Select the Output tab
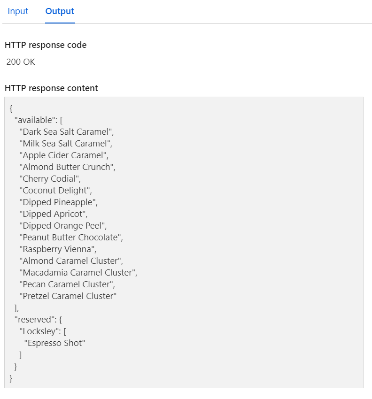 pos(59,11)
